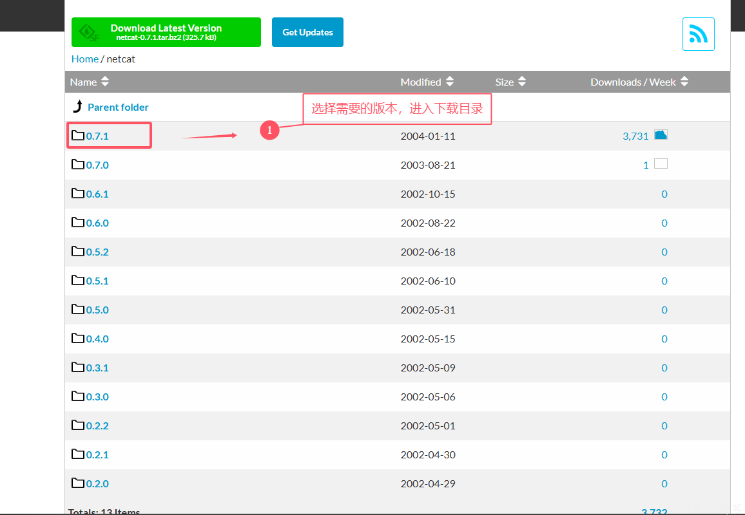
Task: Open the Parent folder link
Action: pos(119,108)
